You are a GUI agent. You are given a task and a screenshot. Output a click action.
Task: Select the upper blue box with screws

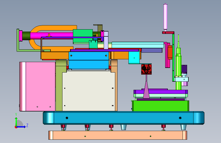(x=89, y=56)
